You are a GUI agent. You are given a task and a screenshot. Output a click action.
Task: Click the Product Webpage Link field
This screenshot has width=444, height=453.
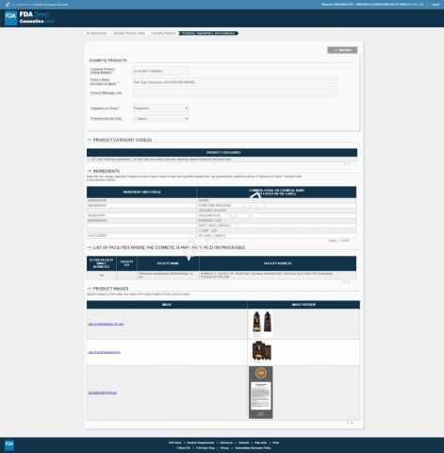pyautogui.click(x=235, y=92)
